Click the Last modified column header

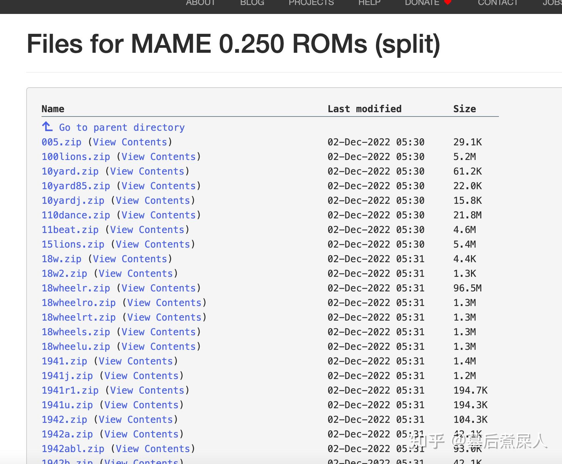click(x=364, y=109)
